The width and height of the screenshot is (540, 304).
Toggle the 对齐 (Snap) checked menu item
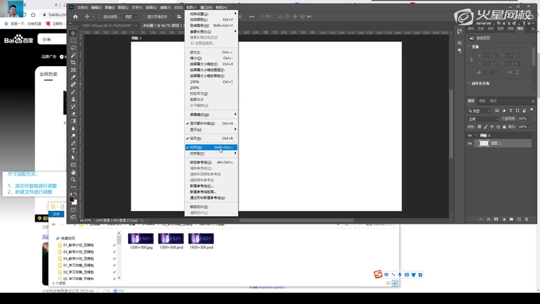195,148
